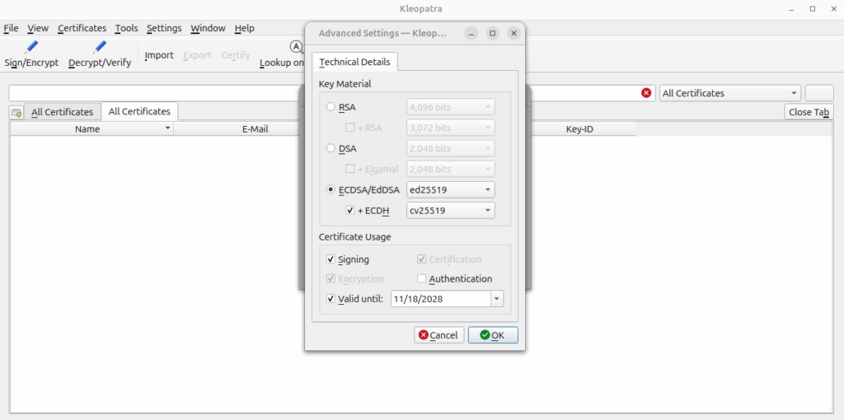This screenshot has height=420, width=844.
Task: Enable the Authentication checkbox
Action: click(x=422, y=279)
